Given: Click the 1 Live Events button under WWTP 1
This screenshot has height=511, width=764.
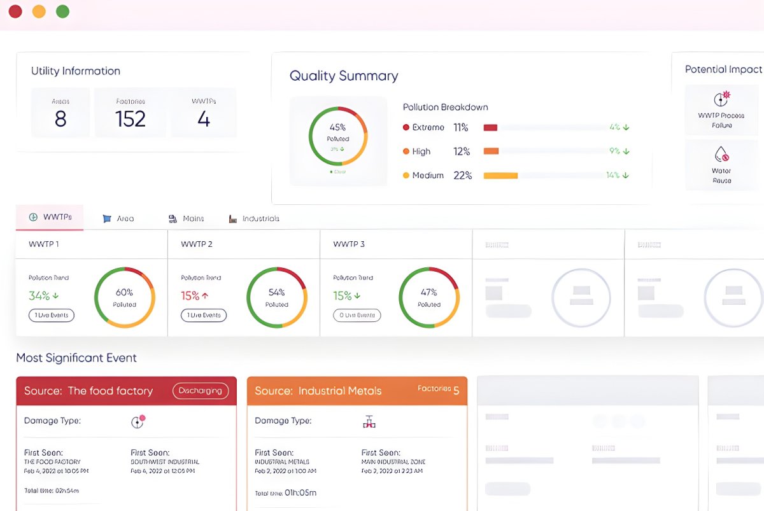Looking at the screenshot, I should coord(52,315).
